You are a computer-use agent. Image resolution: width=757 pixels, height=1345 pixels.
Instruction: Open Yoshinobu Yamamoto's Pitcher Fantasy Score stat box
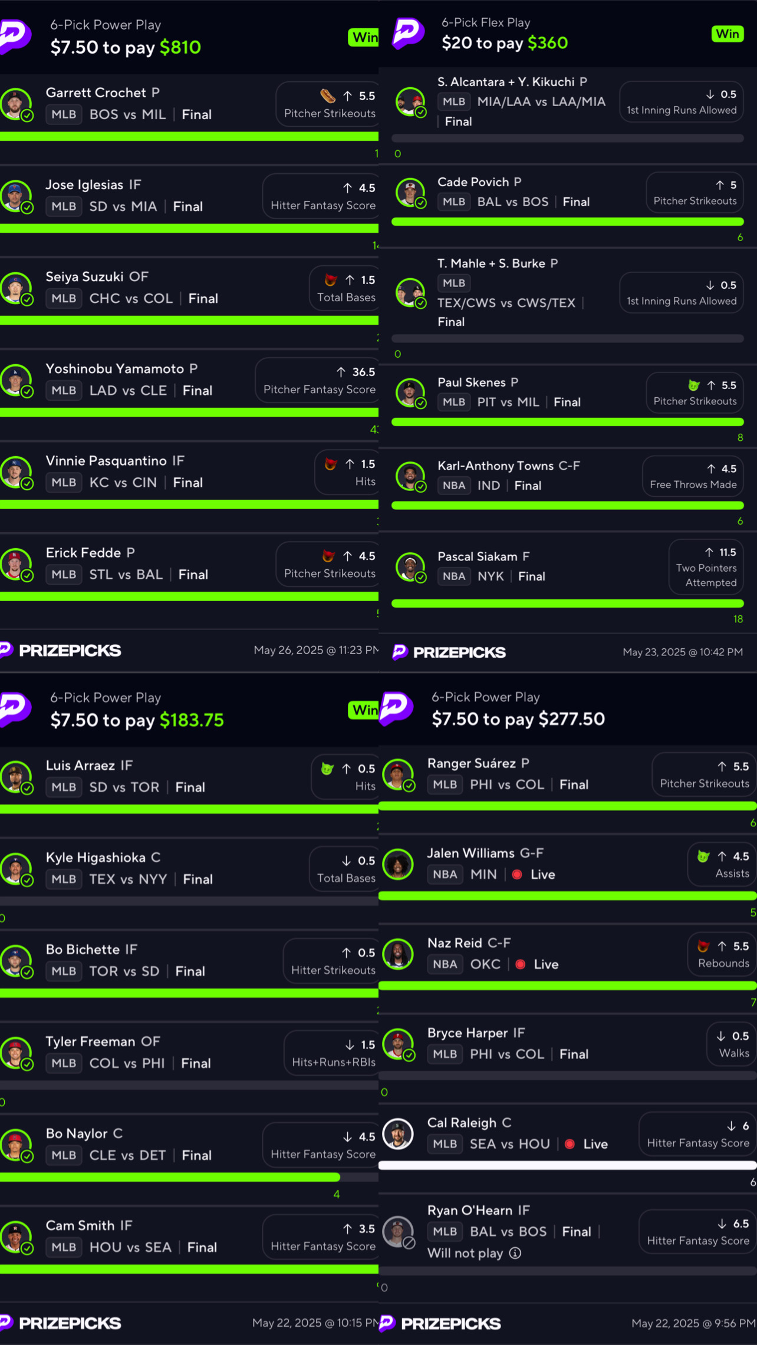point(318,380)
